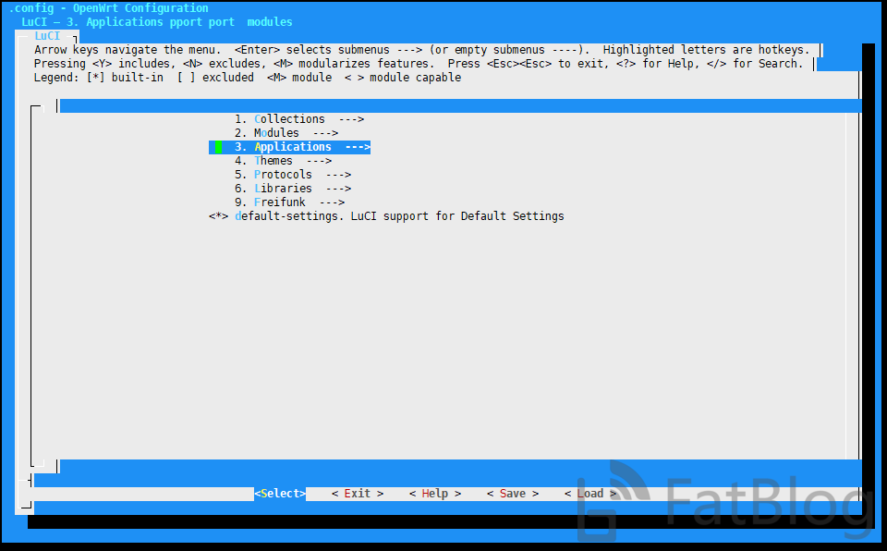Image resolution: width=887 pixels, height=551 pixels.
Task: Click the "LuCI support for Default Settings" text
Action: [x=457, y=215]
